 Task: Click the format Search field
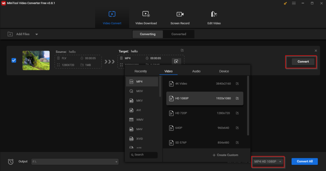(x=144, y=155)
